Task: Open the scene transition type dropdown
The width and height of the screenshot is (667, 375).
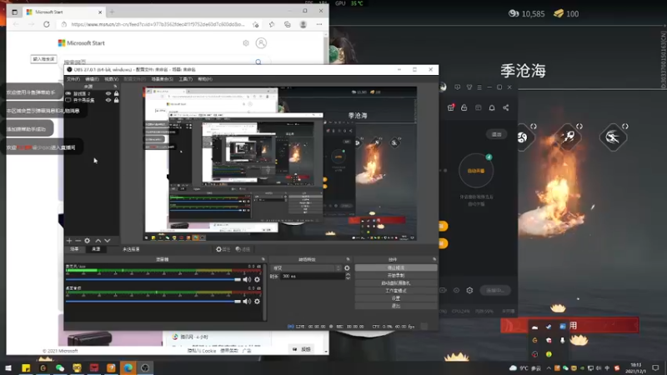Action: point(306,267)
